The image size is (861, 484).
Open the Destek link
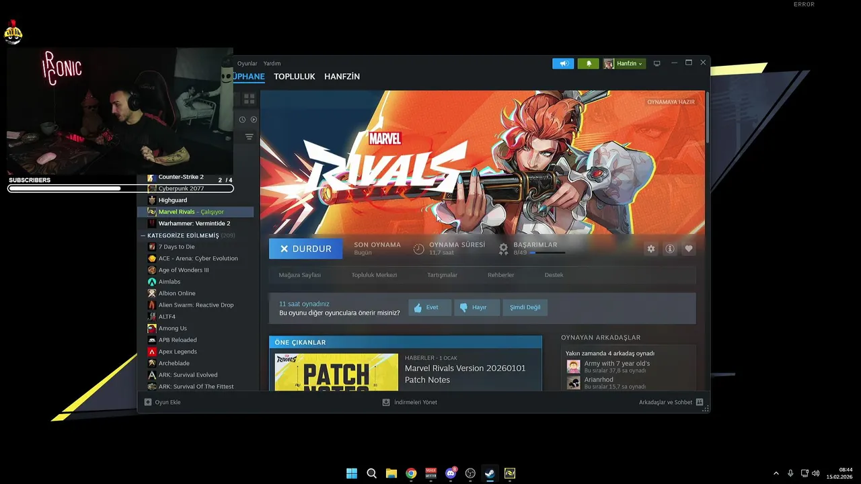coord(554,275)
